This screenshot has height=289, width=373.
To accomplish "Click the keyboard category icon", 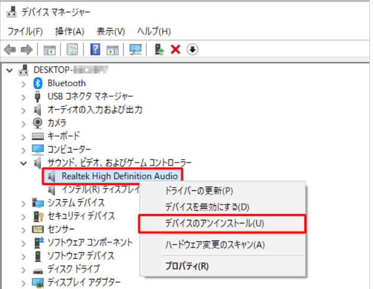I will coord(38,137).
